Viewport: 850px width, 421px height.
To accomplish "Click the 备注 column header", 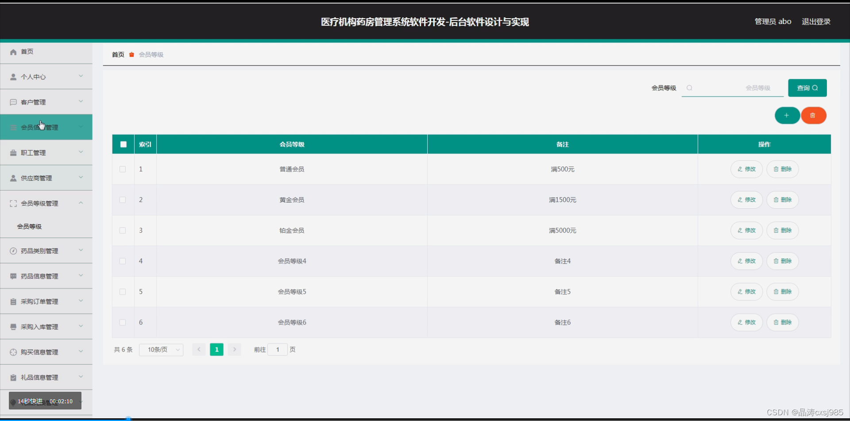I will 563,144.
